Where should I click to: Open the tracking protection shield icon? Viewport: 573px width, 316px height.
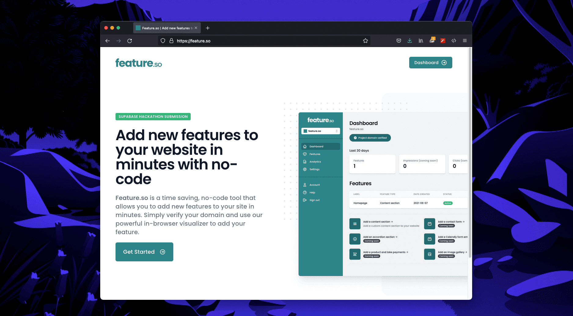(x=163, y=41)
